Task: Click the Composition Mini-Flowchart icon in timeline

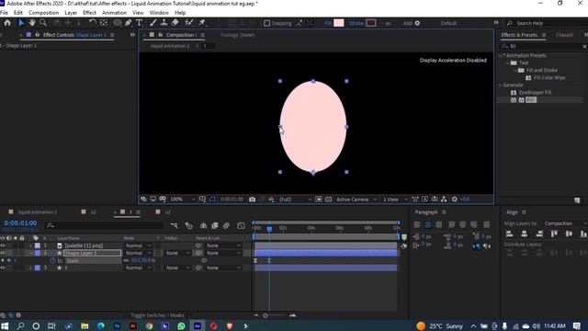Action: [x=174, y=225]
